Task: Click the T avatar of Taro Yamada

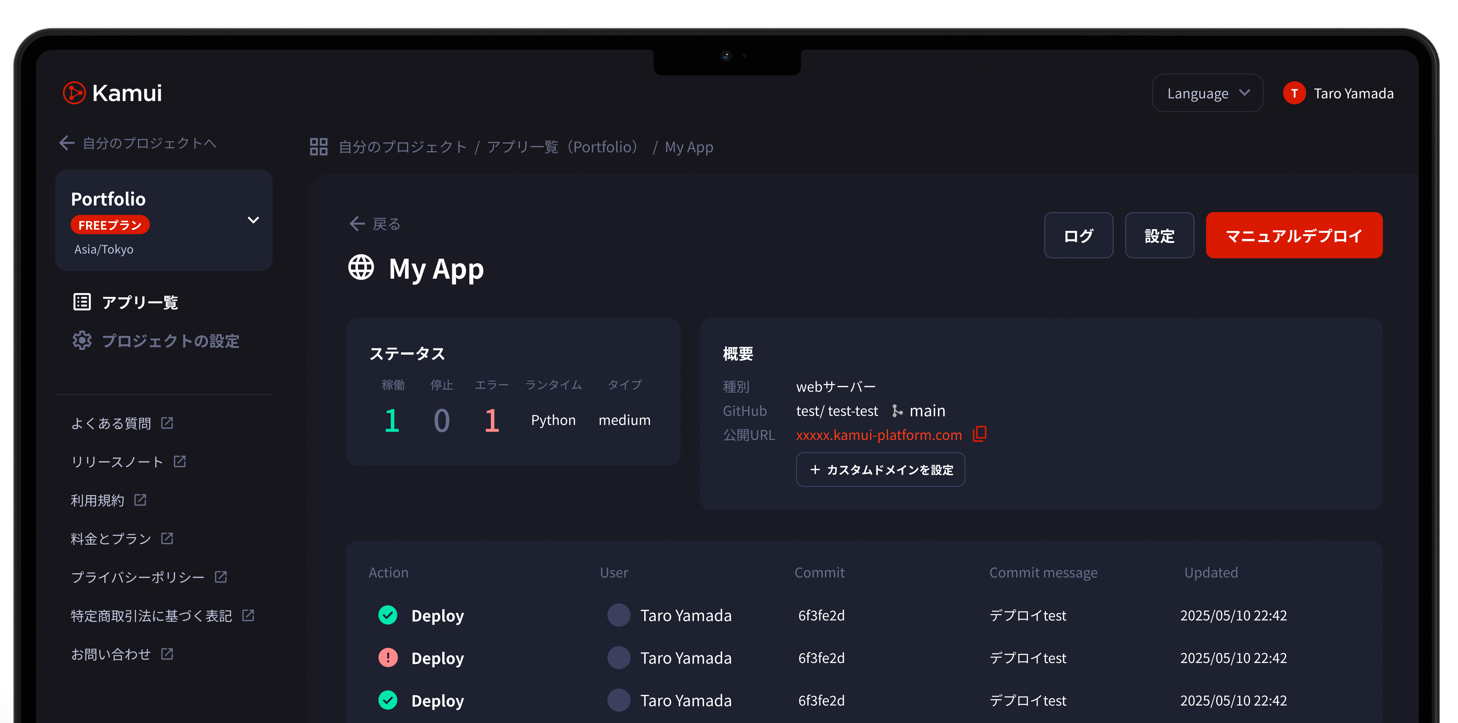Action: tap(1294, 93)
